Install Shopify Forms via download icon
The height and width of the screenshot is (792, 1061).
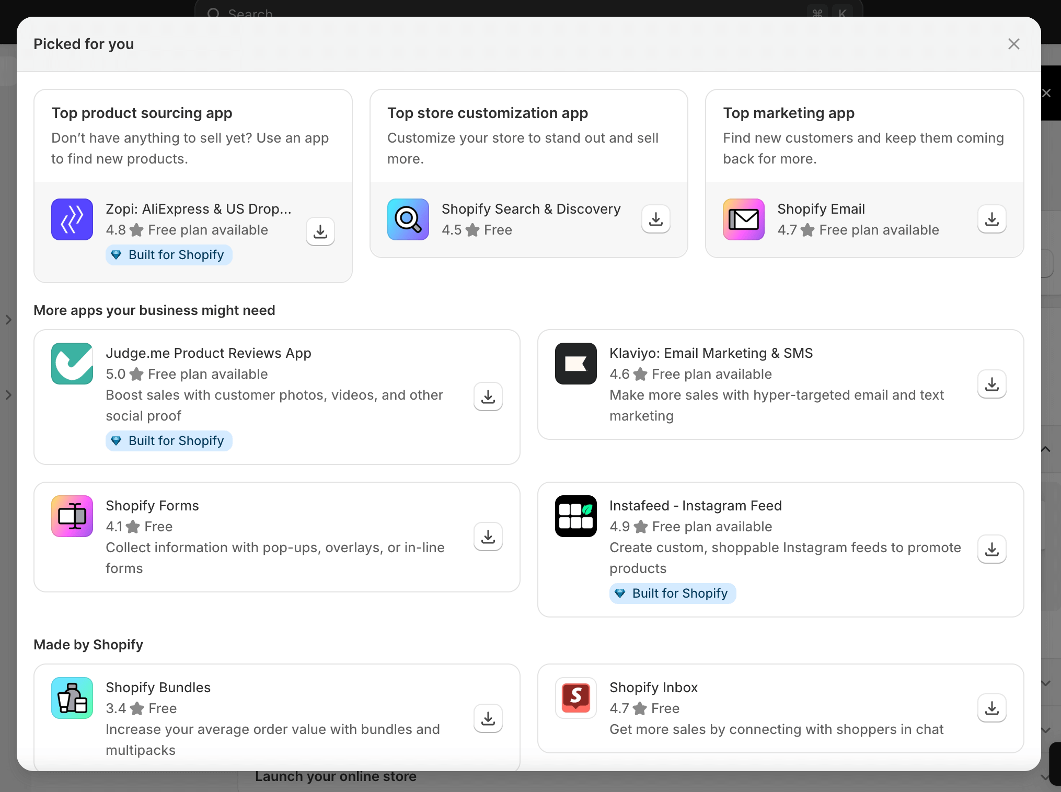(488, 537)
